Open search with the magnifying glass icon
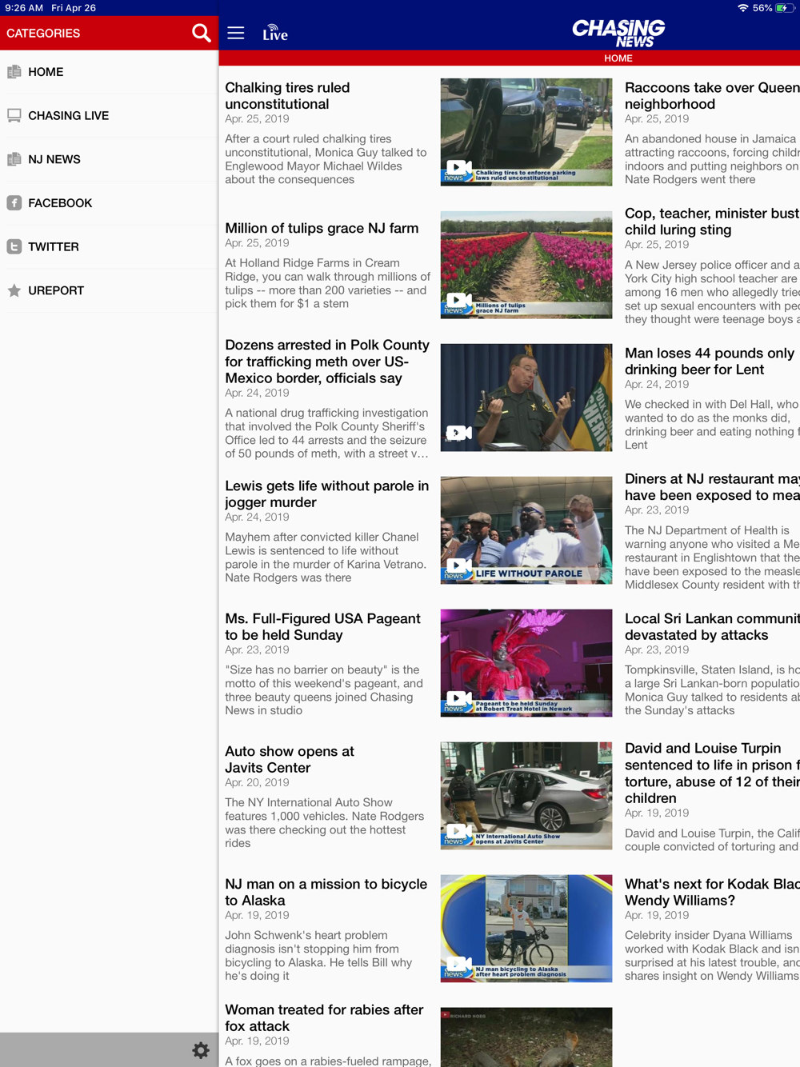Viewport: 800px width, 1067px height. (201, 33)
